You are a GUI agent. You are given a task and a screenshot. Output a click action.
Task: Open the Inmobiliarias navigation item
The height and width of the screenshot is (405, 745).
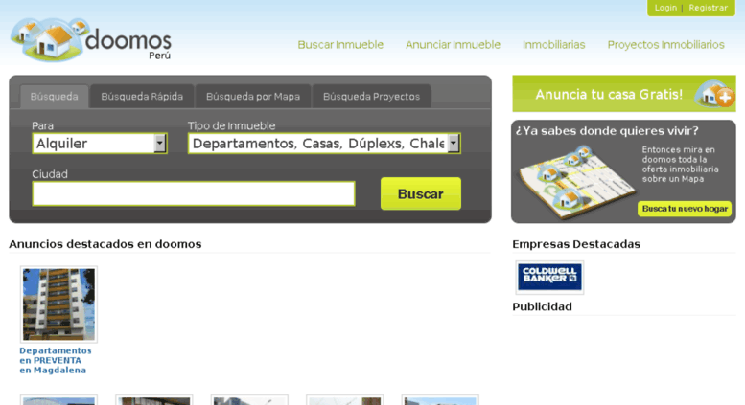pyautogui.click(x=554, y=45)
